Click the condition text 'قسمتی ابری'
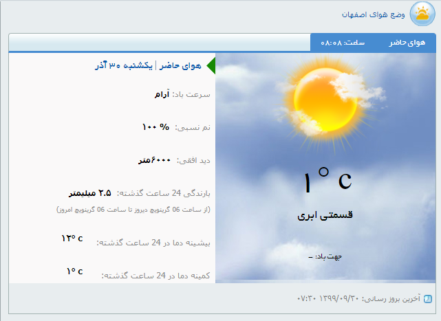 pyautogui.click(x=325, y=215)
